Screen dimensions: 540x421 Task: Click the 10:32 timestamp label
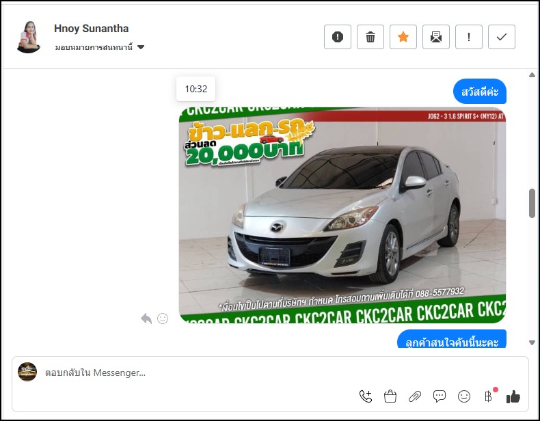pyautogui.click(x=196, y=89)
